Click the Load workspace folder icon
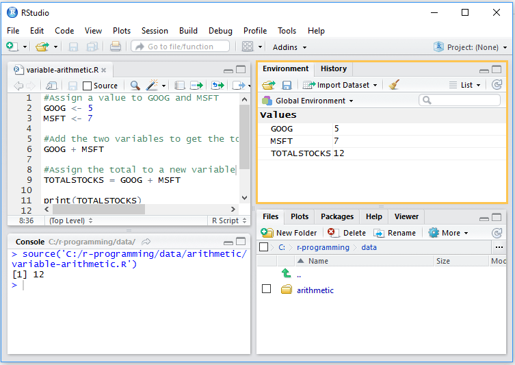The image size is (515, 365). tap(269, 85)
